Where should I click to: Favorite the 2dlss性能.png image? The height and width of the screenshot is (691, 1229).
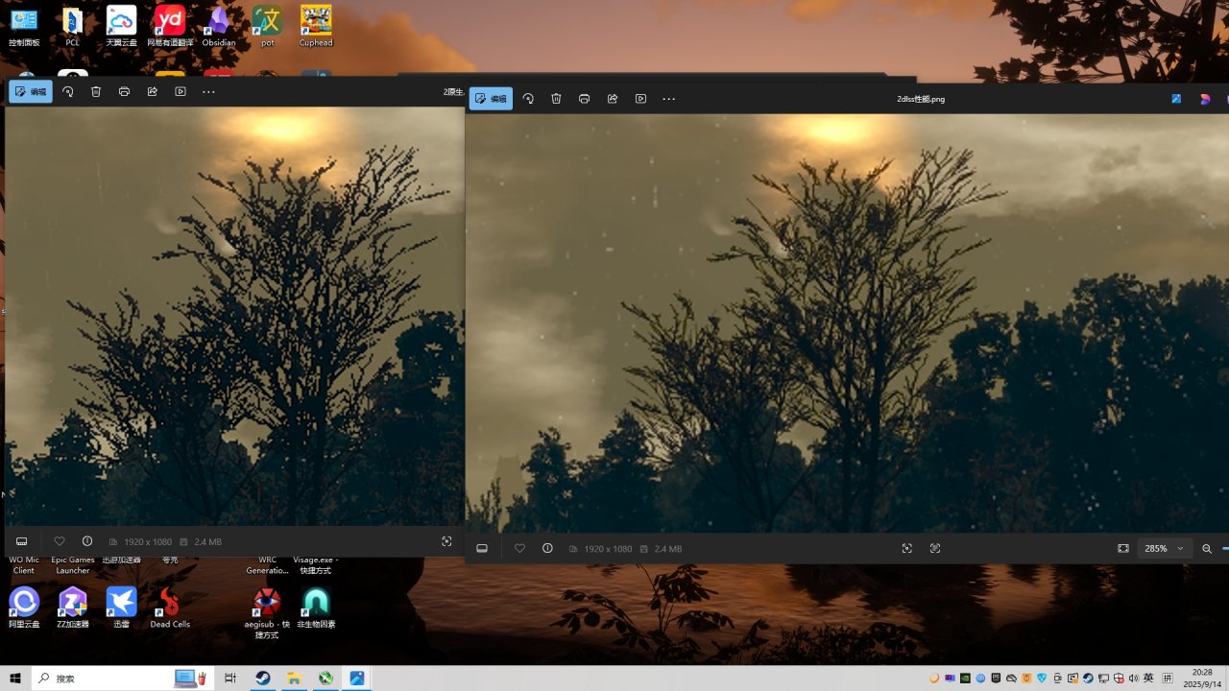point(519,548)
